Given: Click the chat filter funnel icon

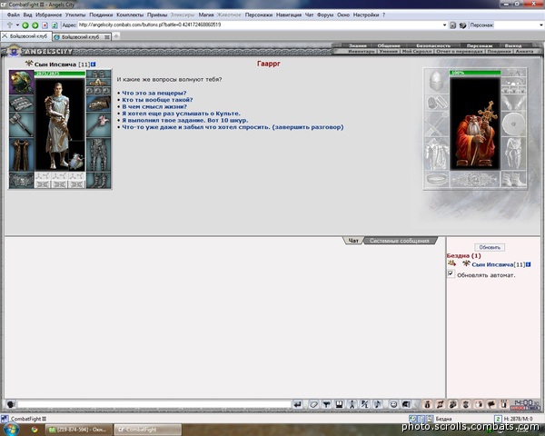Looking at the screenshot, I should [326, 404].
